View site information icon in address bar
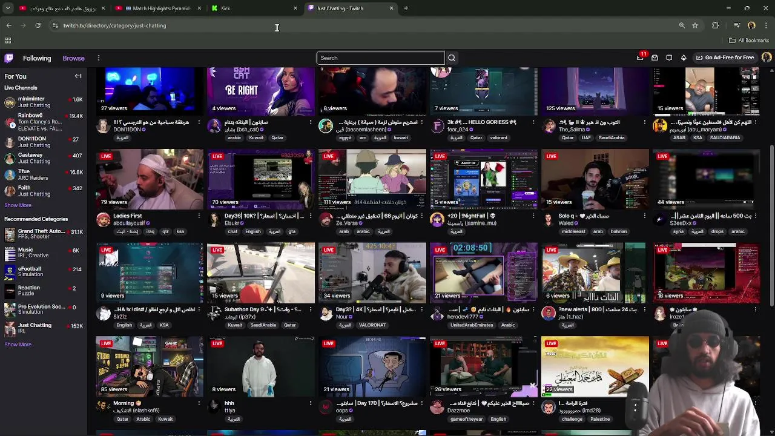The image size is (775, 436). [x=55, y=25]
